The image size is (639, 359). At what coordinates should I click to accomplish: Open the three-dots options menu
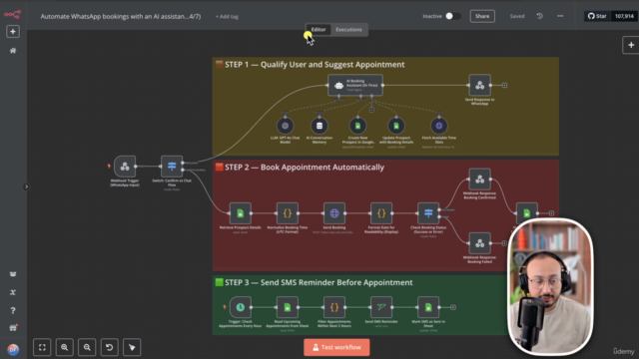pyautogui.click(x=560, y=16)
